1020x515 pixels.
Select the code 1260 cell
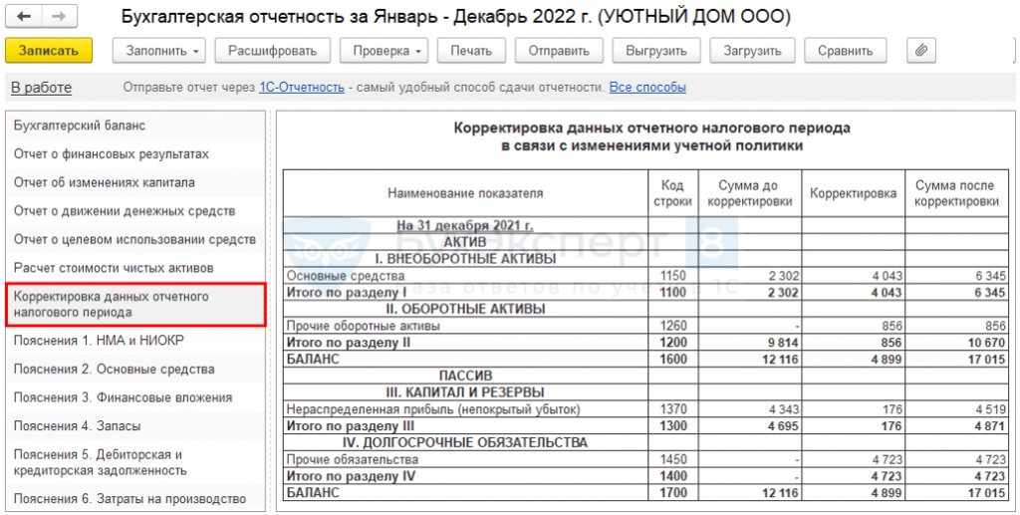click(x=672, y=326)
